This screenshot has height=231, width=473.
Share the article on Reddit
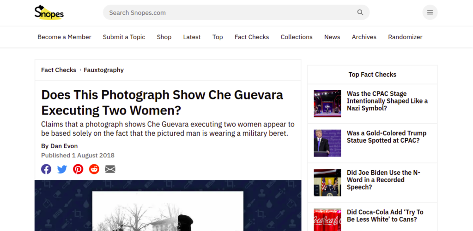click(x=94, y=169)
